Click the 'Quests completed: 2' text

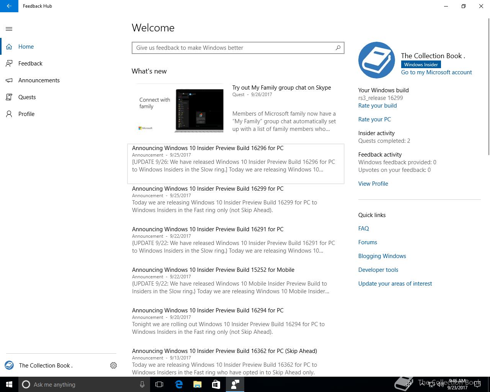[384, 141]
